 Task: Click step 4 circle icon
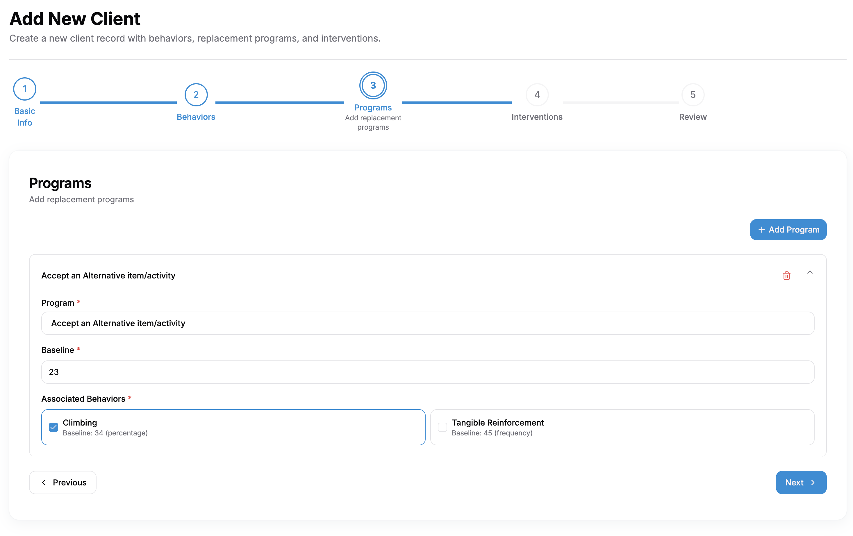click(537, 94)
